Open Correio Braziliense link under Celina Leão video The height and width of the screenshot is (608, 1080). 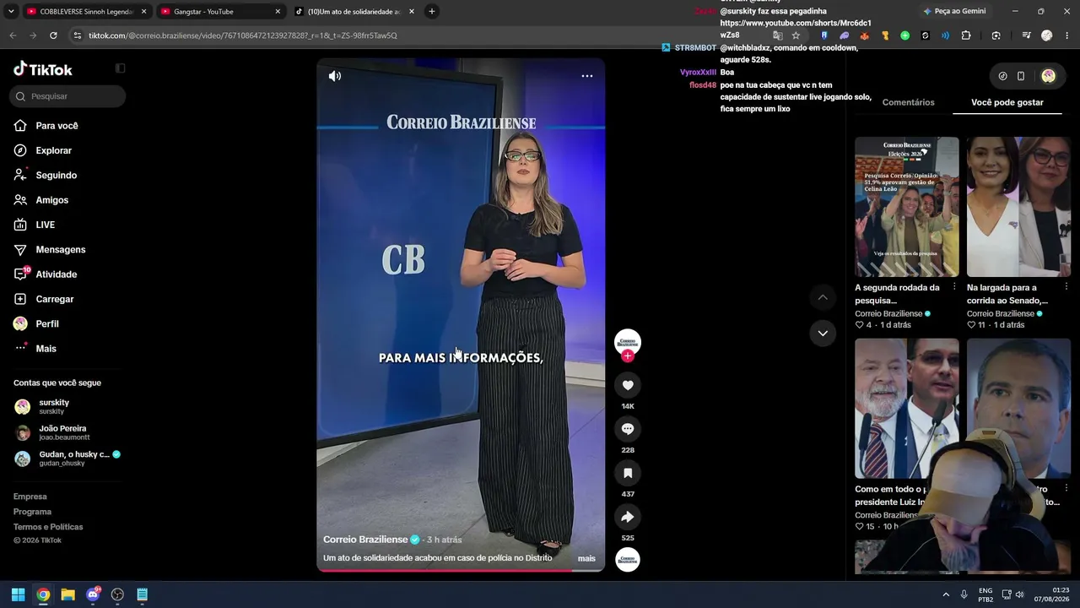click(888, 313)
